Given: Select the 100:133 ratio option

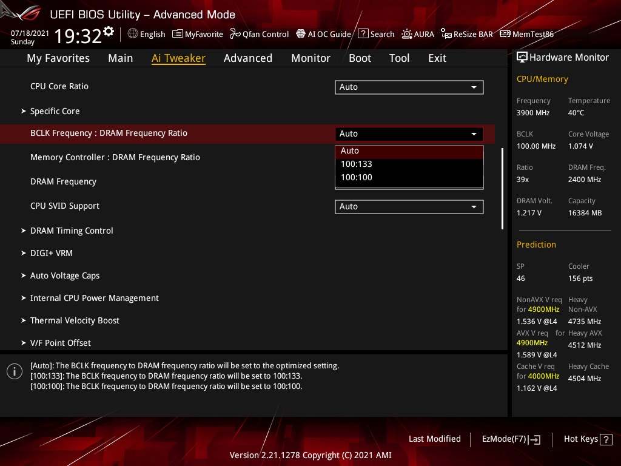Looking at the screenshot, I should pyautogui.click(x=357, y=163).
